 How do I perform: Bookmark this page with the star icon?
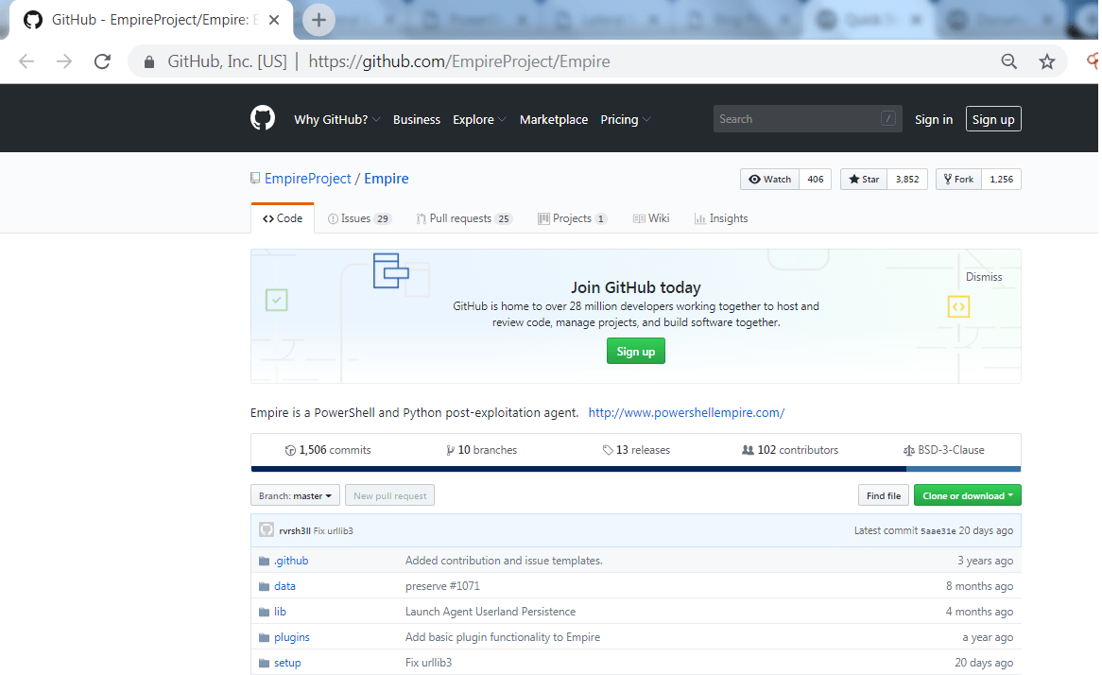1046,61
